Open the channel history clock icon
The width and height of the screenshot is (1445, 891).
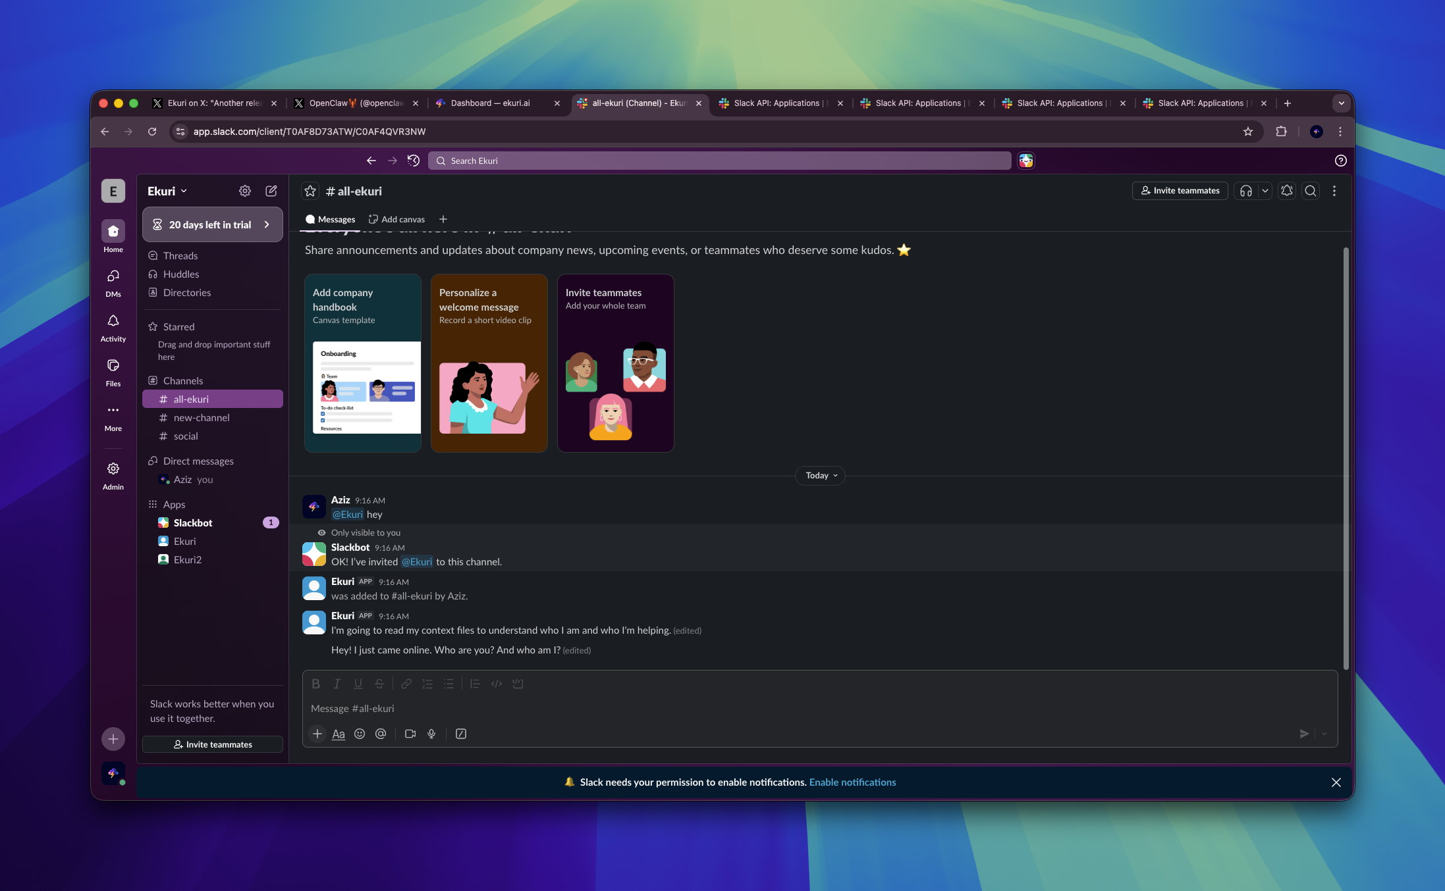tap(414, 161)
